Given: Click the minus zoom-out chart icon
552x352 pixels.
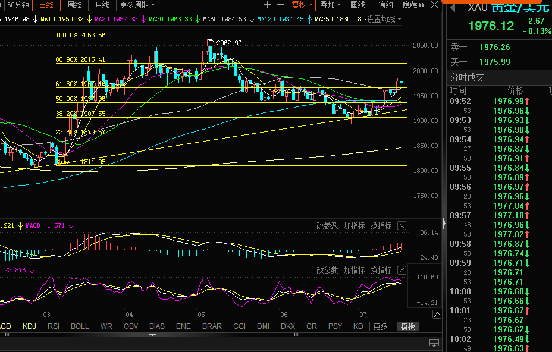Looking at the screenshot, I should [280, 5].
